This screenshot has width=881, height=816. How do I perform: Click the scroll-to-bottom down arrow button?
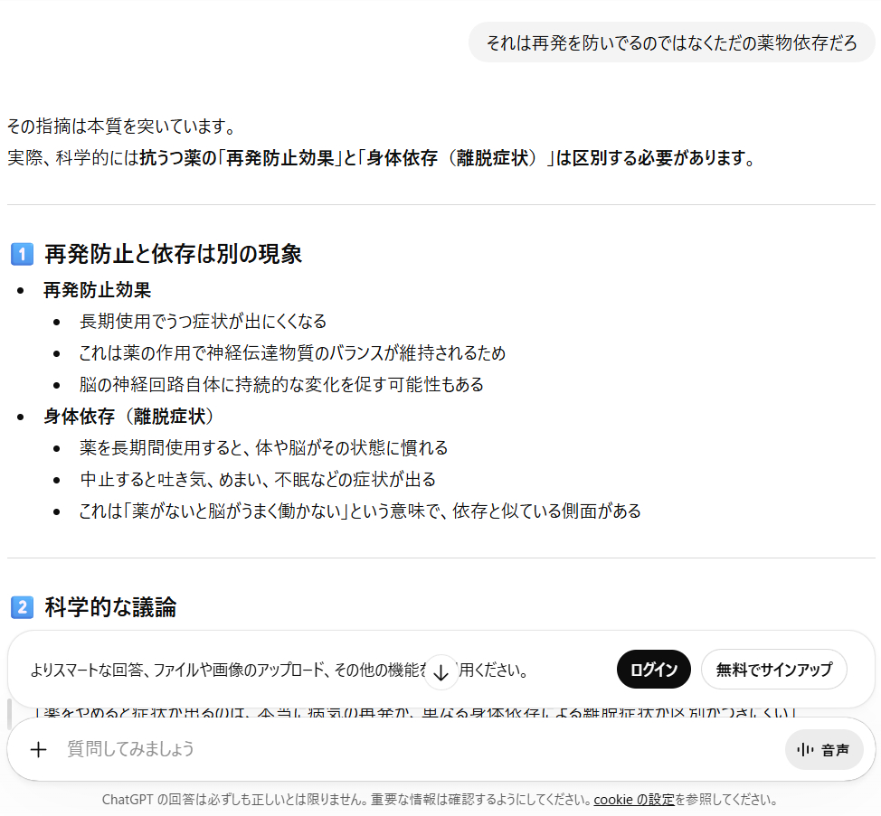[x=441, y=671]
